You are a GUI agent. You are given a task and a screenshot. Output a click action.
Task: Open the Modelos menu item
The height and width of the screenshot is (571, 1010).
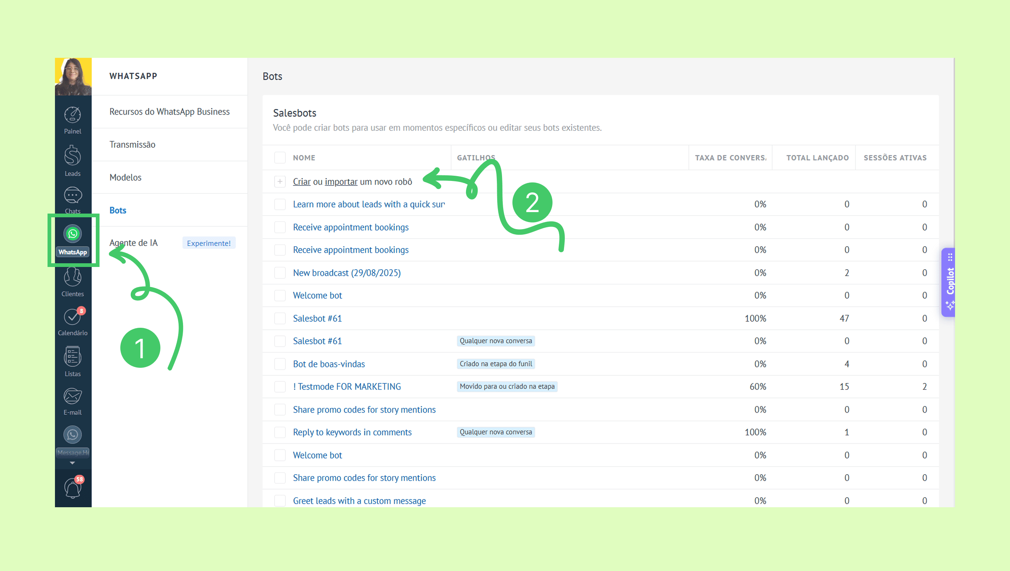(x=125, y=177)
